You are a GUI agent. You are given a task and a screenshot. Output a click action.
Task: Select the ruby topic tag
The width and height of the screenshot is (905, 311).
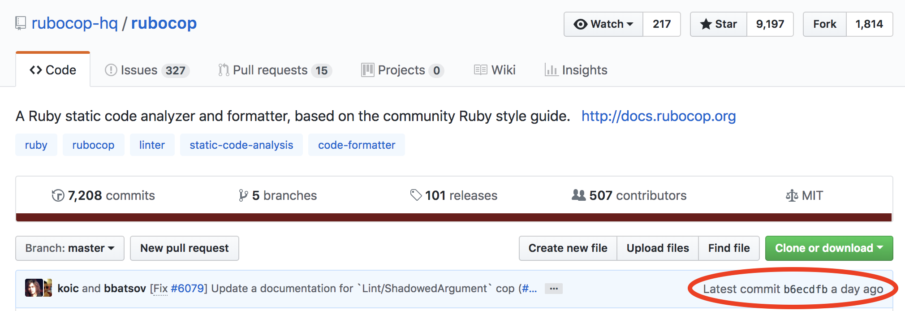pyautogui.click(x=36, y=145)
